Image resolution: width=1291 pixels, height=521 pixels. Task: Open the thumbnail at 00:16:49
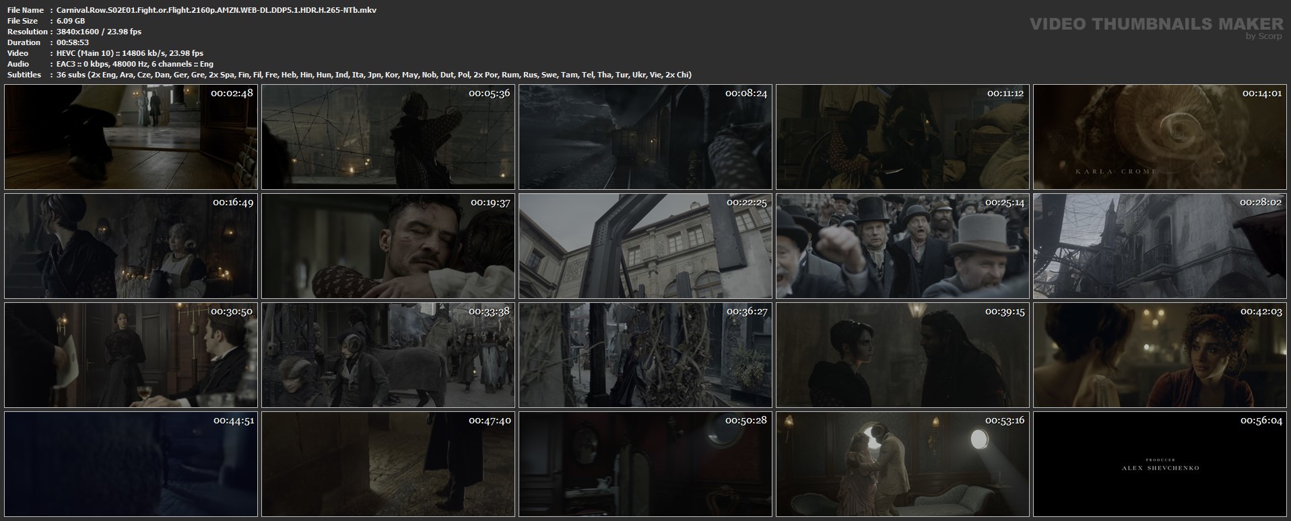coord(131,246)
